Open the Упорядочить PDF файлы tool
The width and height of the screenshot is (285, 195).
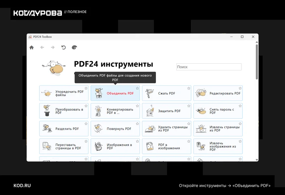(x=64, y=93)
